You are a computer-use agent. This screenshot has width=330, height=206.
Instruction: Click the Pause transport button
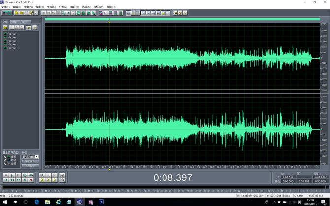tap(18, 175)
